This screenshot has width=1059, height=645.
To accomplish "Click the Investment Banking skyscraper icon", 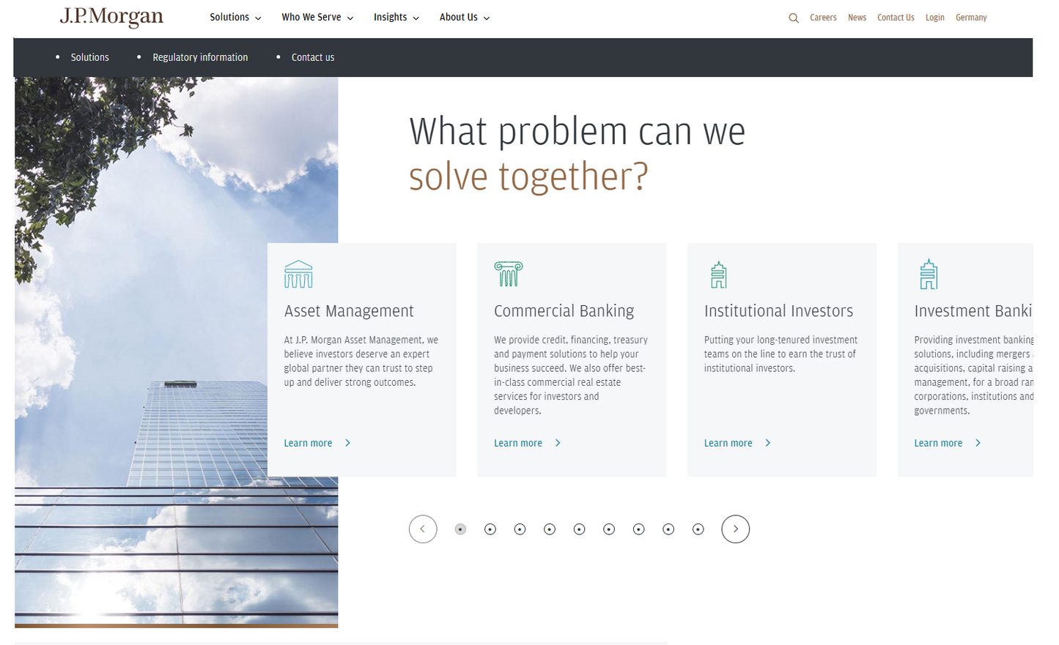I will point(929,274).
